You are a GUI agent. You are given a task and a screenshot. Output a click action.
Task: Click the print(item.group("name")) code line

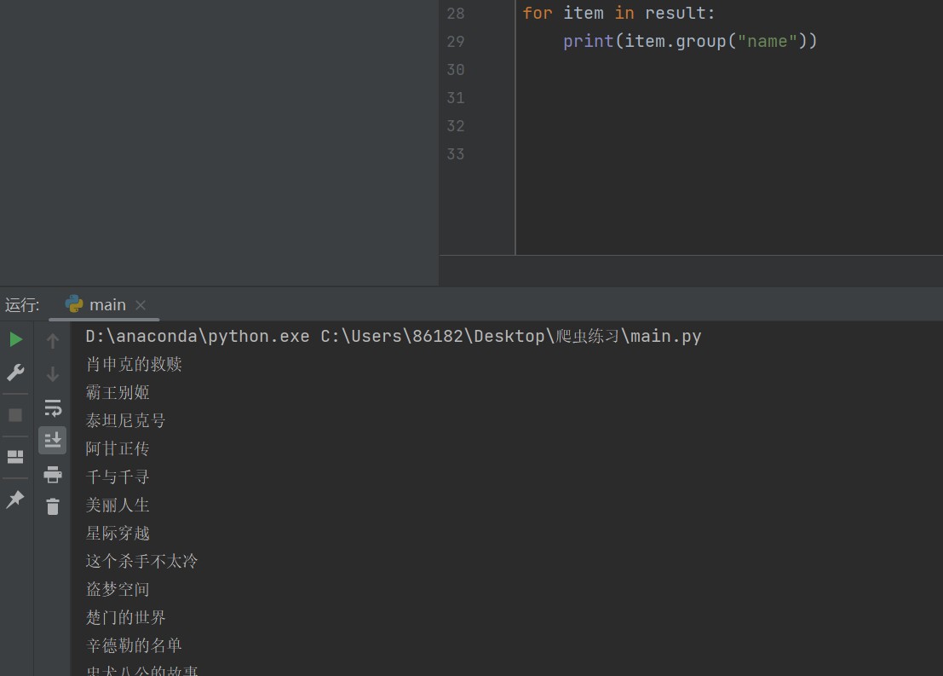tap(690, 41)
